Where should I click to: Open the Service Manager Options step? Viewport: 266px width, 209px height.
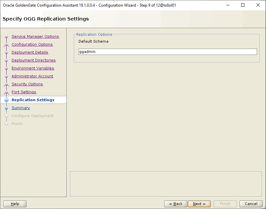[35, 36]
